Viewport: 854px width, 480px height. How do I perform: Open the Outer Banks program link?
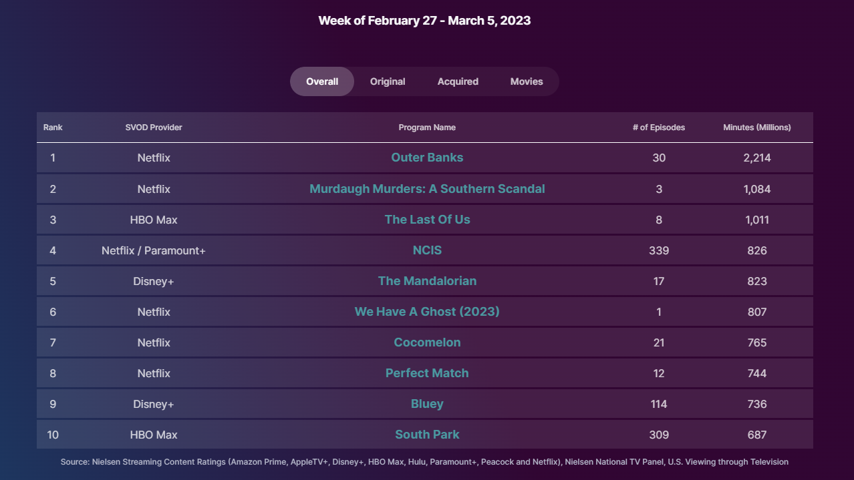click(x=427, y=158)
